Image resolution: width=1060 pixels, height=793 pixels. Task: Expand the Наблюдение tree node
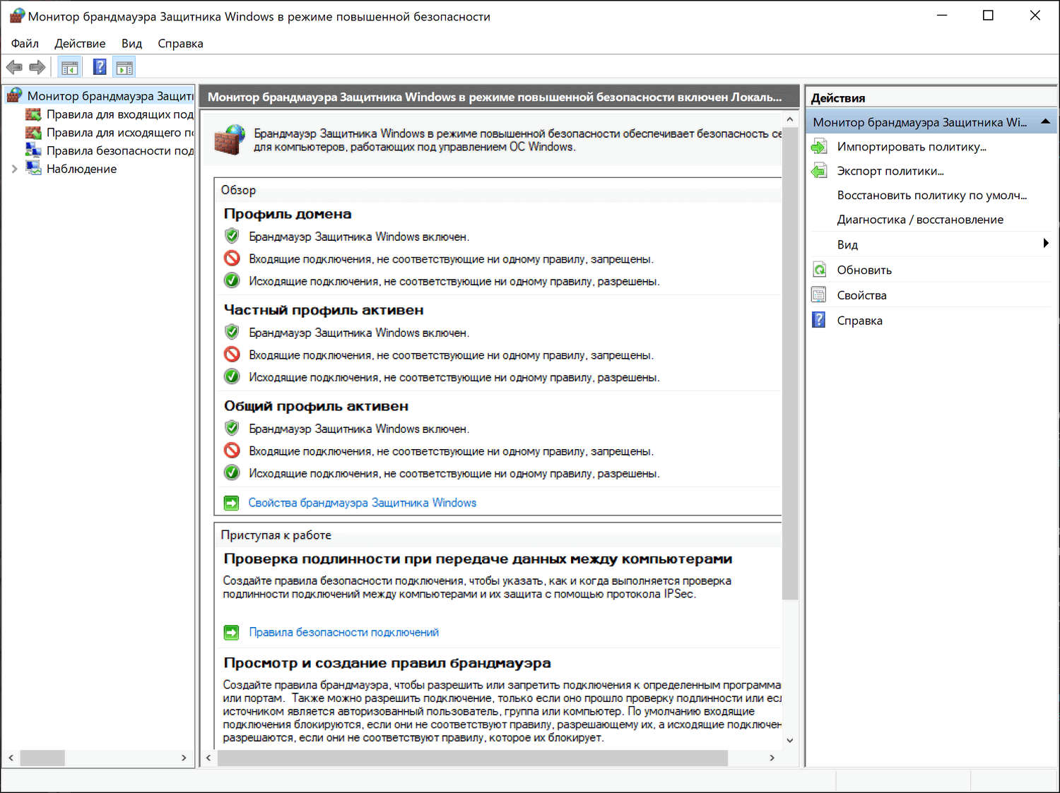(14, 169)
